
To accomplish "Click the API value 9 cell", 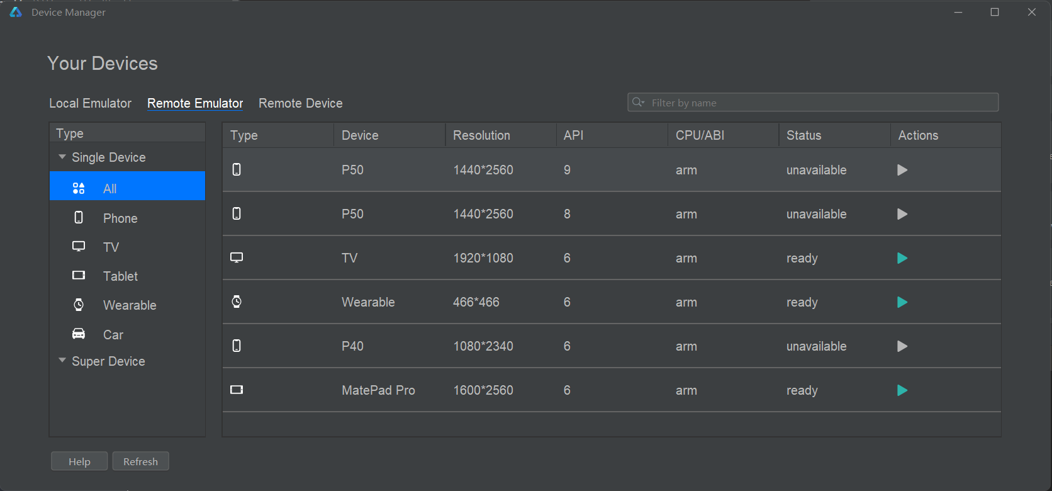I will click(567, 170).
